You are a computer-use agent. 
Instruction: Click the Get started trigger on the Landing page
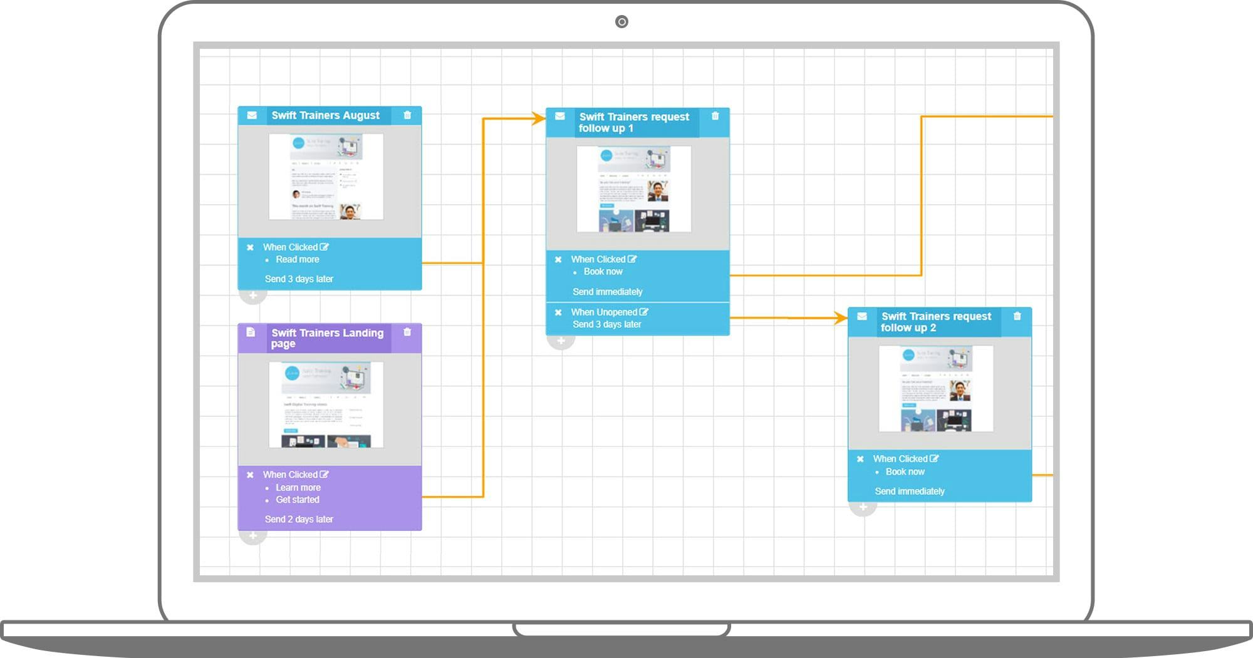(x=298, y=500)
